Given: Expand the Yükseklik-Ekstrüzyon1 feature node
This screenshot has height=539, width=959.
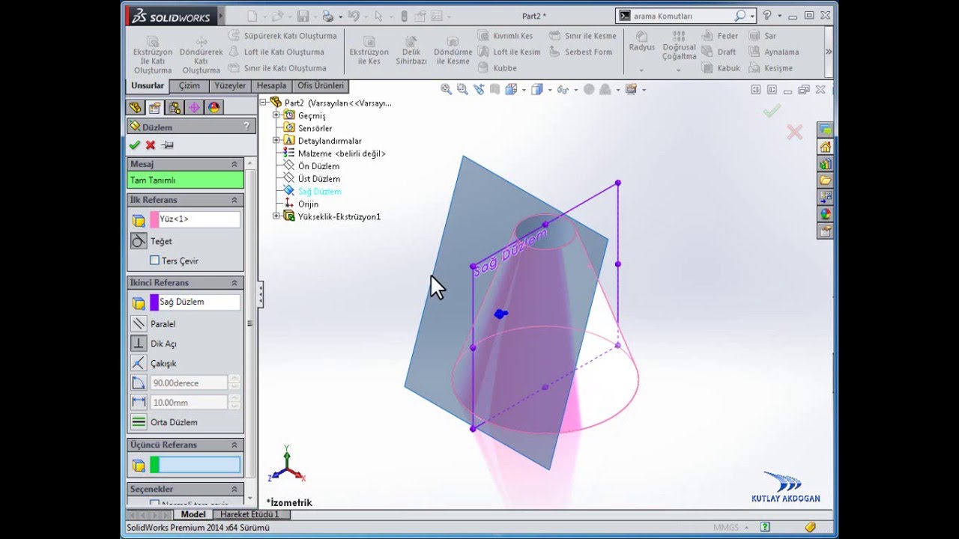Looking at the screenshot, I should click(276, 216).
